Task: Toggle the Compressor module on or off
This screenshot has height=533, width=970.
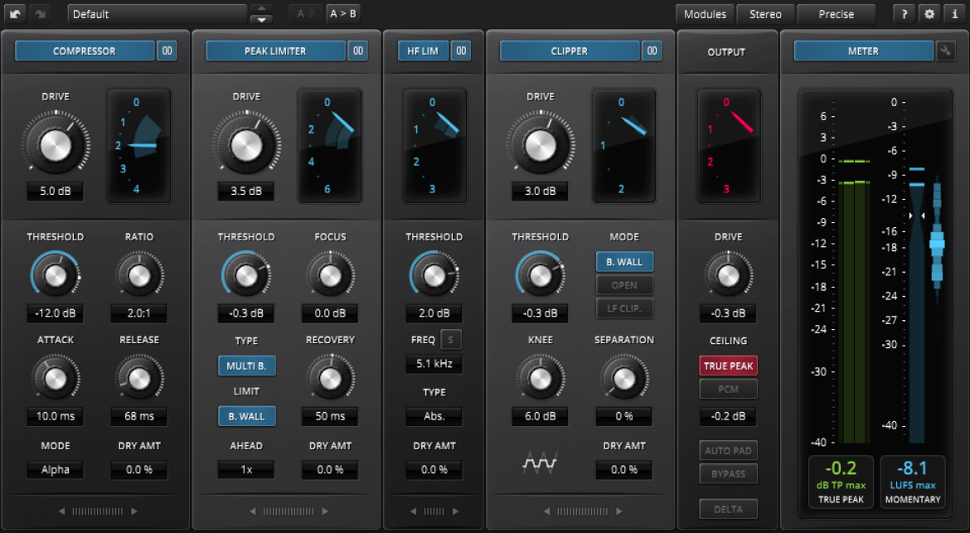Action: 84,51
